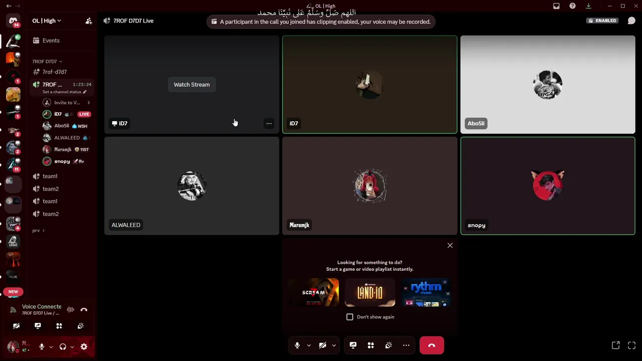Select user snopy in voice member list

click(67, 161)
